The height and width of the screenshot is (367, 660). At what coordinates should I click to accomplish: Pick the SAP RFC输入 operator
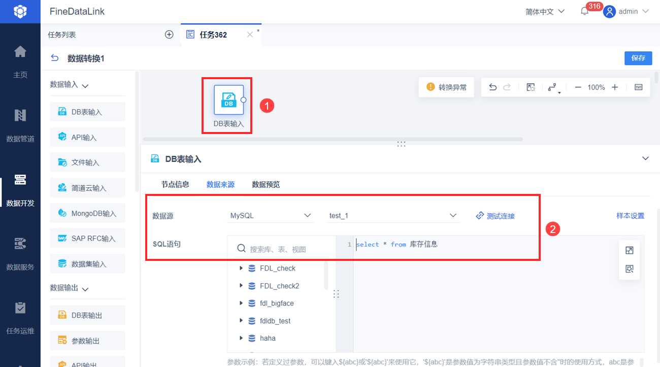pos(87,238)
